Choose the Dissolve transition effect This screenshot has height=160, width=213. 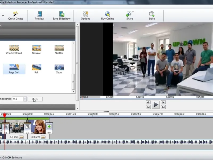point(36,48)
